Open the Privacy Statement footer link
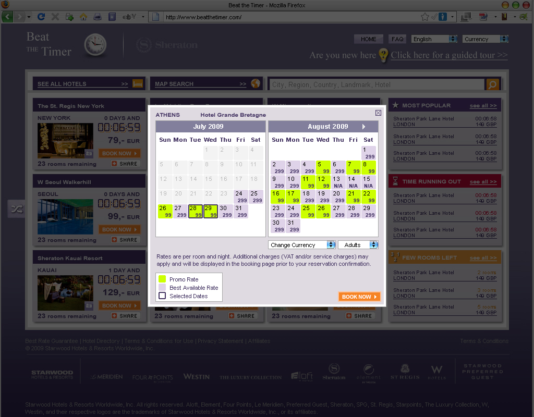 coord(221,341)
